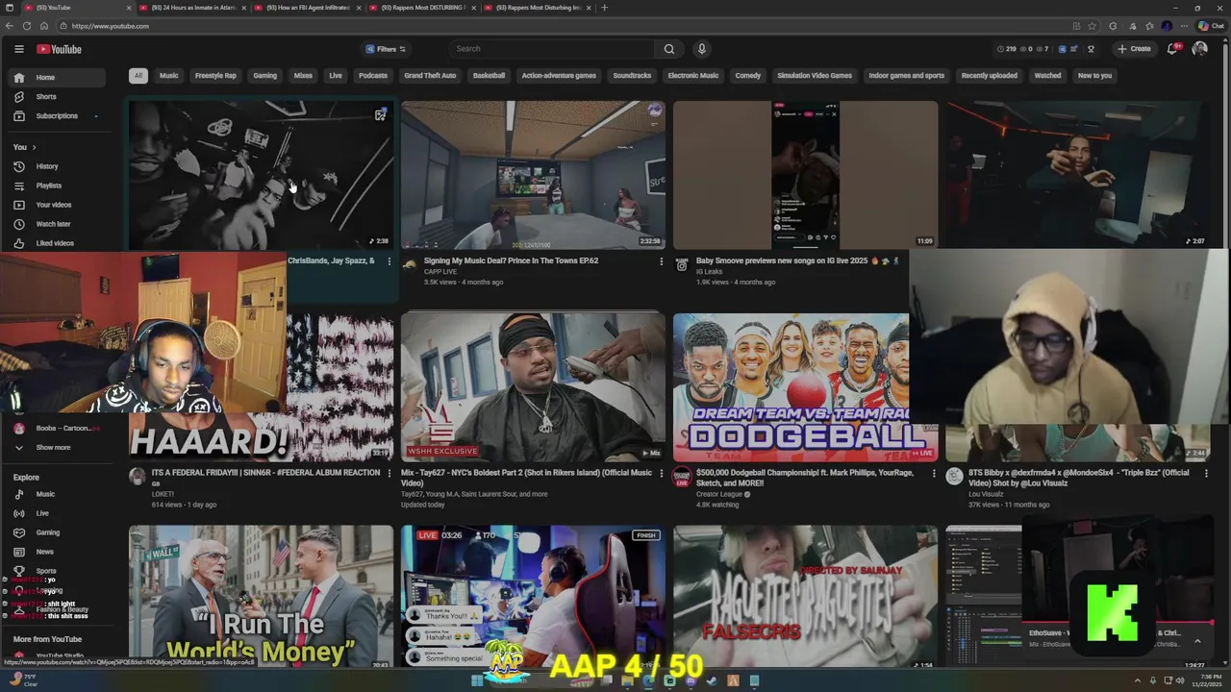The width and height of the screenshot is (1231, 692).
Task: Click the Create button
Action: (1134, 49)
